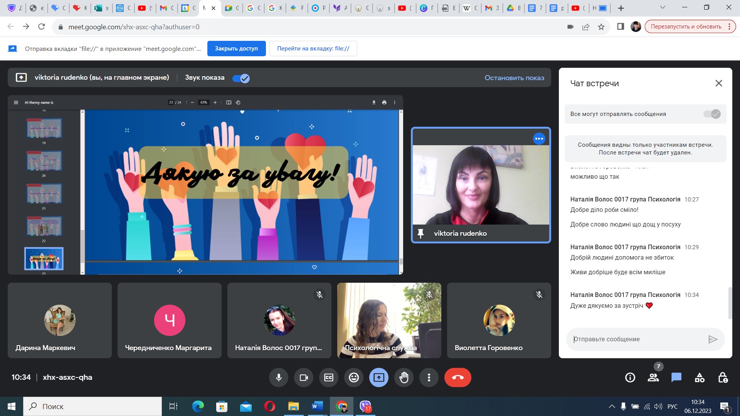This screenshot has height=416, width=740.
Task: Raise hand in the meeting
Action: point(404,377)
